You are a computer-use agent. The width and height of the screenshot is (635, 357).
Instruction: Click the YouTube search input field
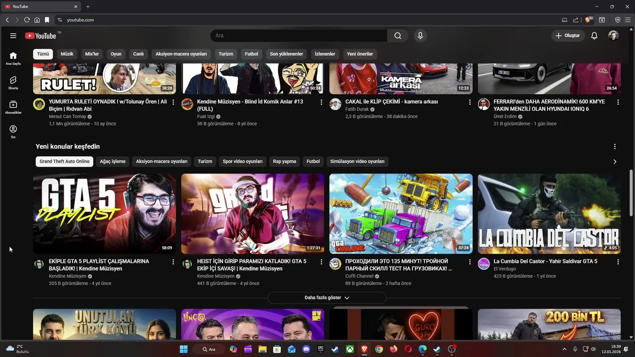pos(299,36)
